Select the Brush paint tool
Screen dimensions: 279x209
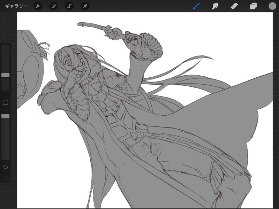coord(196,6)
